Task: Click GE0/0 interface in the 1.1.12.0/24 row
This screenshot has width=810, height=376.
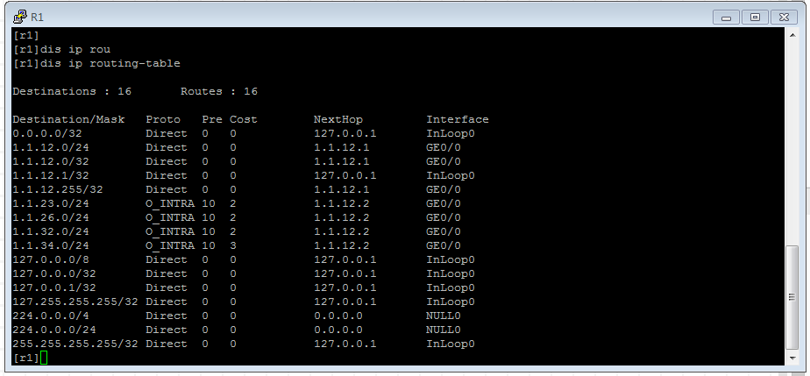Action: [444, 147]
